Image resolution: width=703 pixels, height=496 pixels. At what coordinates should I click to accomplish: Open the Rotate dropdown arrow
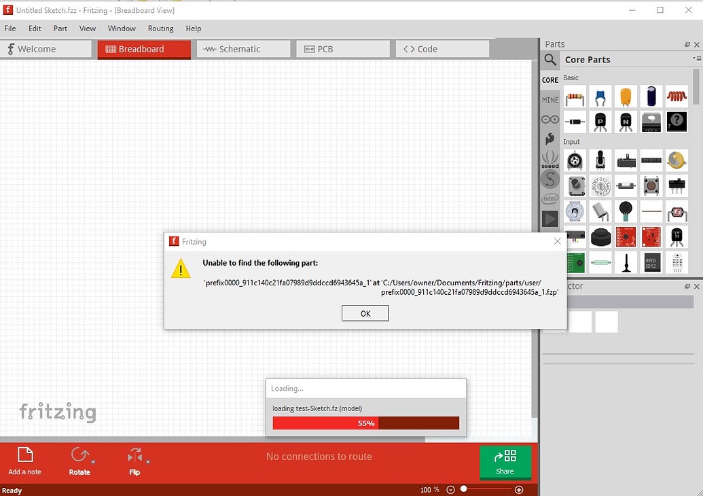93,461
